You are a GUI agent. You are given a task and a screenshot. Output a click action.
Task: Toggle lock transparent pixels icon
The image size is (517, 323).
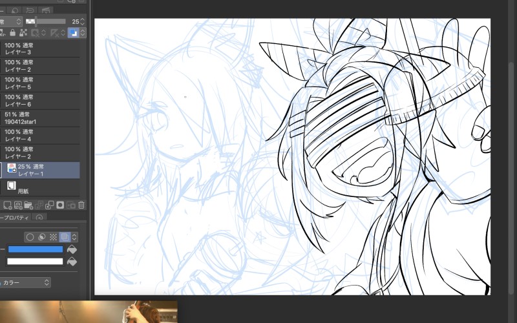click(23, 33)
